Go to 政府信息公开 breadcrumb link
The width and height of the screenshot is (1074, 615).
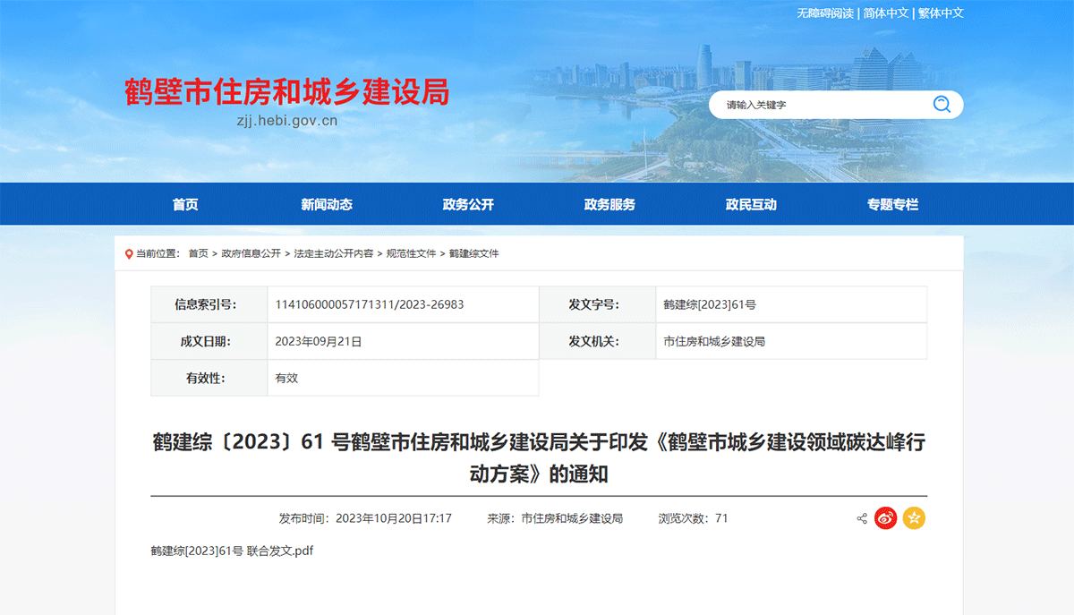pyautogui.click(x=251, y=254)
